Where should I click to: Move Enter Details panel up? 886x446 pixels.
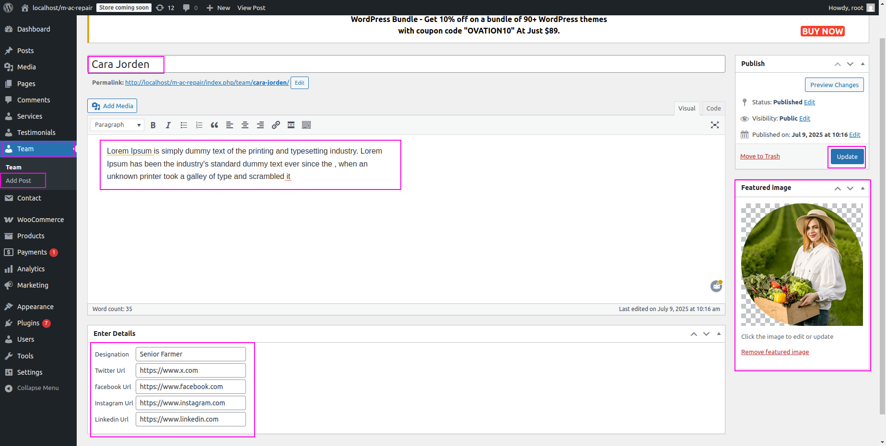click(694, 334)
